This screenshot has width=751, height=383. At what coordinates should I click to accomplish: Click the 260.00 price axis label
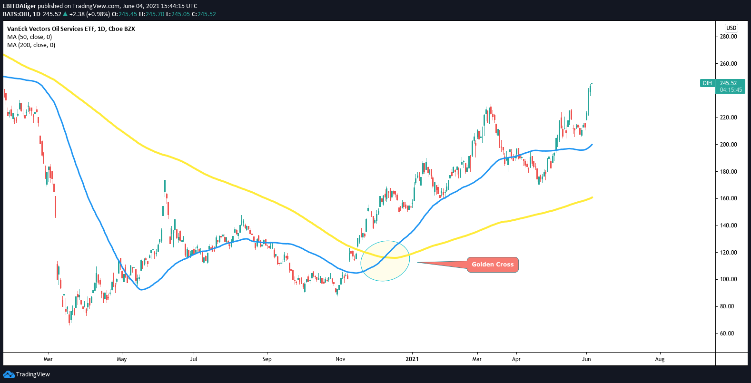tap(728, 64)
